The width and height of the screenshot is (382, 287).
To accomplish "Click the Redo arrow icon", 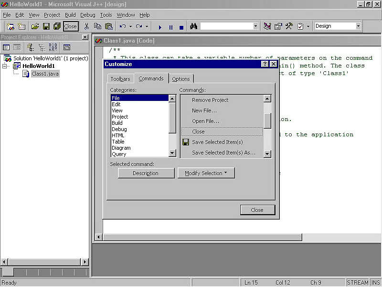I will (139, 26).
